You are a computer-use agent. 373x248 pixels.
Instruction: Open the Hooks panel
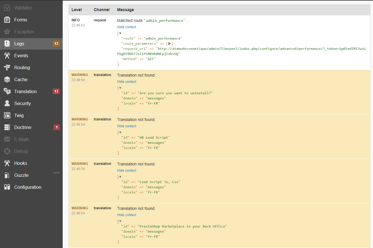[x=21, y=163]
